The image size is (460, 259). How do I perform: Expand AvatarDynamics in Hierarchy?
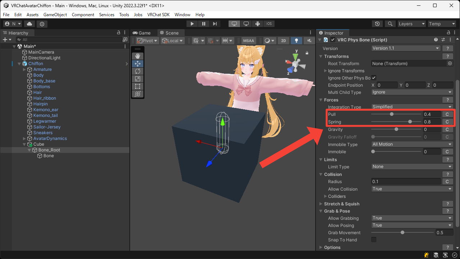24,138
